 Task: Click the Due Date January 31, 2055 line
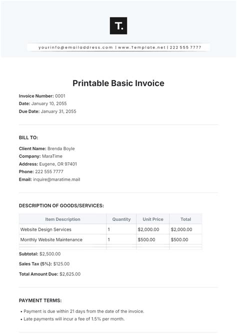47,112
